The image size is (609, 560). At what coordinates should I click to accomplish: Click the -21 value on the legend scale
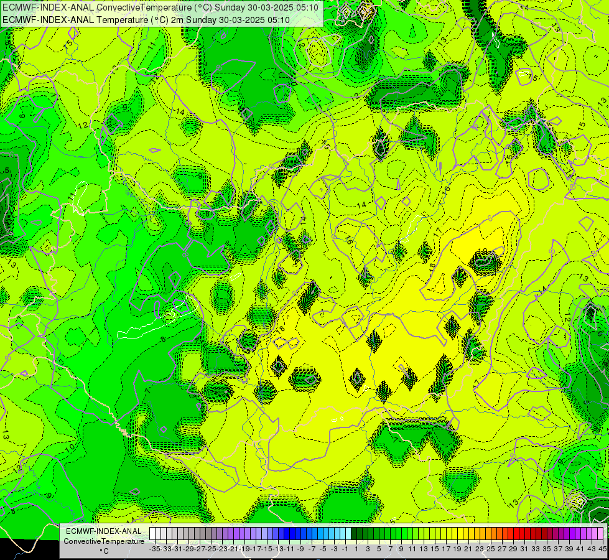tap(233, 549)
